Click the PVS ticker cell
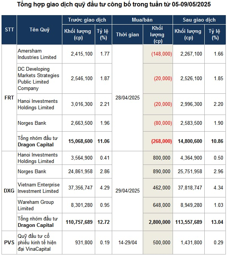The image size is (227, 256). [9, 242]
